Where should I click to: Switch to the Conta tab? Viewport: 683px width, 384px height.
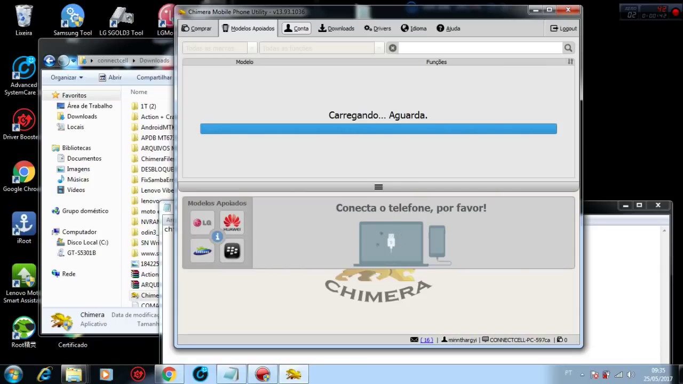click(x=297, y=28)
